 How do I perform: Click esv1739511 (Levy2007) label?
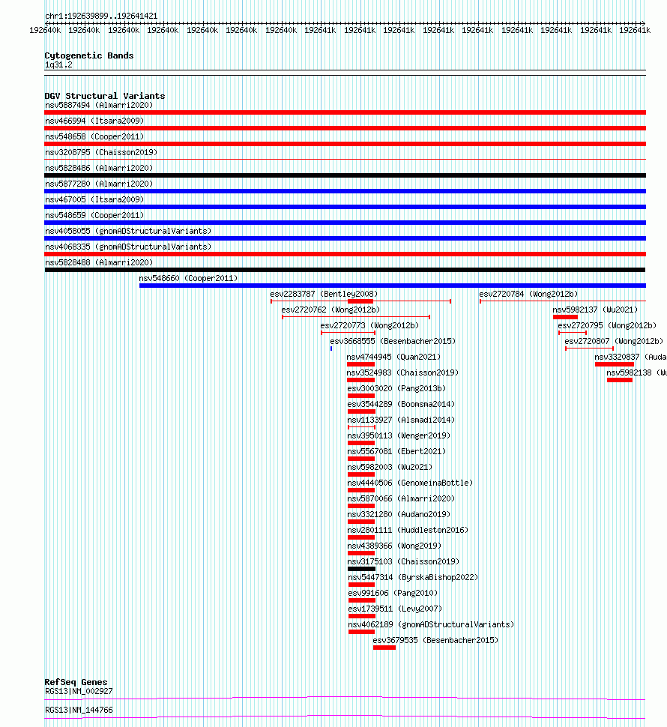click(396, 609)
